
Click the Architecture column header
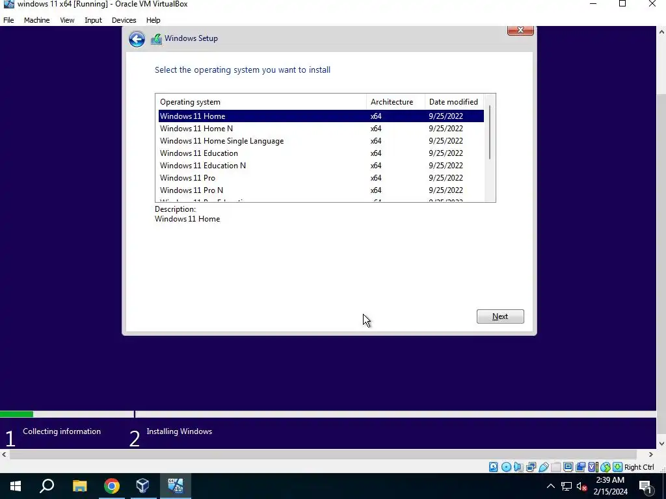tap(395, 102)
